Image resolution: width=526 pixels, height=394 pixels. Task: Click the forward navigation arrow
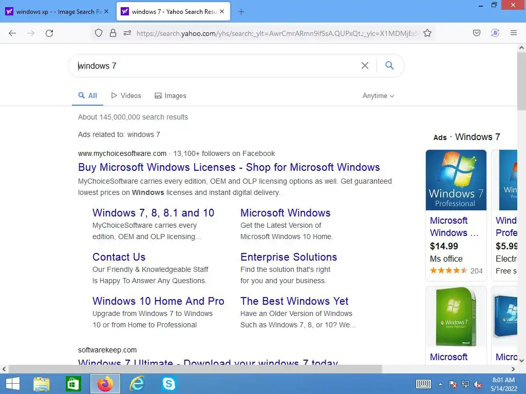click(31, 33)
